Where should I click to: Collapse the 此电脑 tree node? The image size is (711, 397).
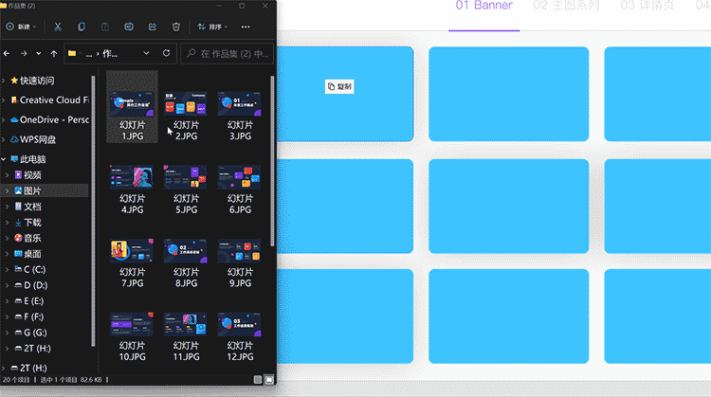(x=4, y=159)
